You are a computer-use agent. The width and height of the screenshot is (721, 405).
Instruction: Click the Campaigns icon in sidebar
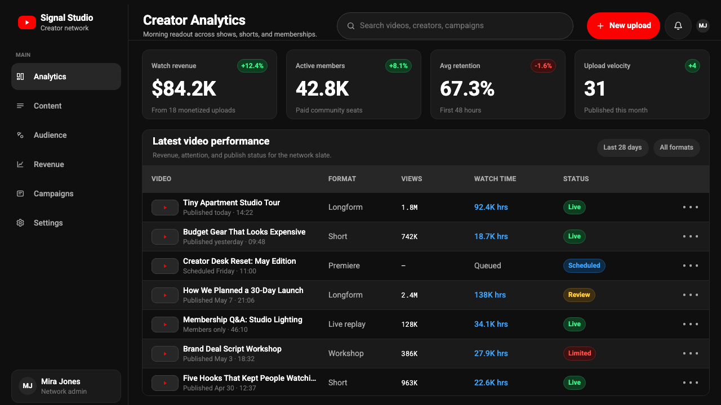pos(20,193)
